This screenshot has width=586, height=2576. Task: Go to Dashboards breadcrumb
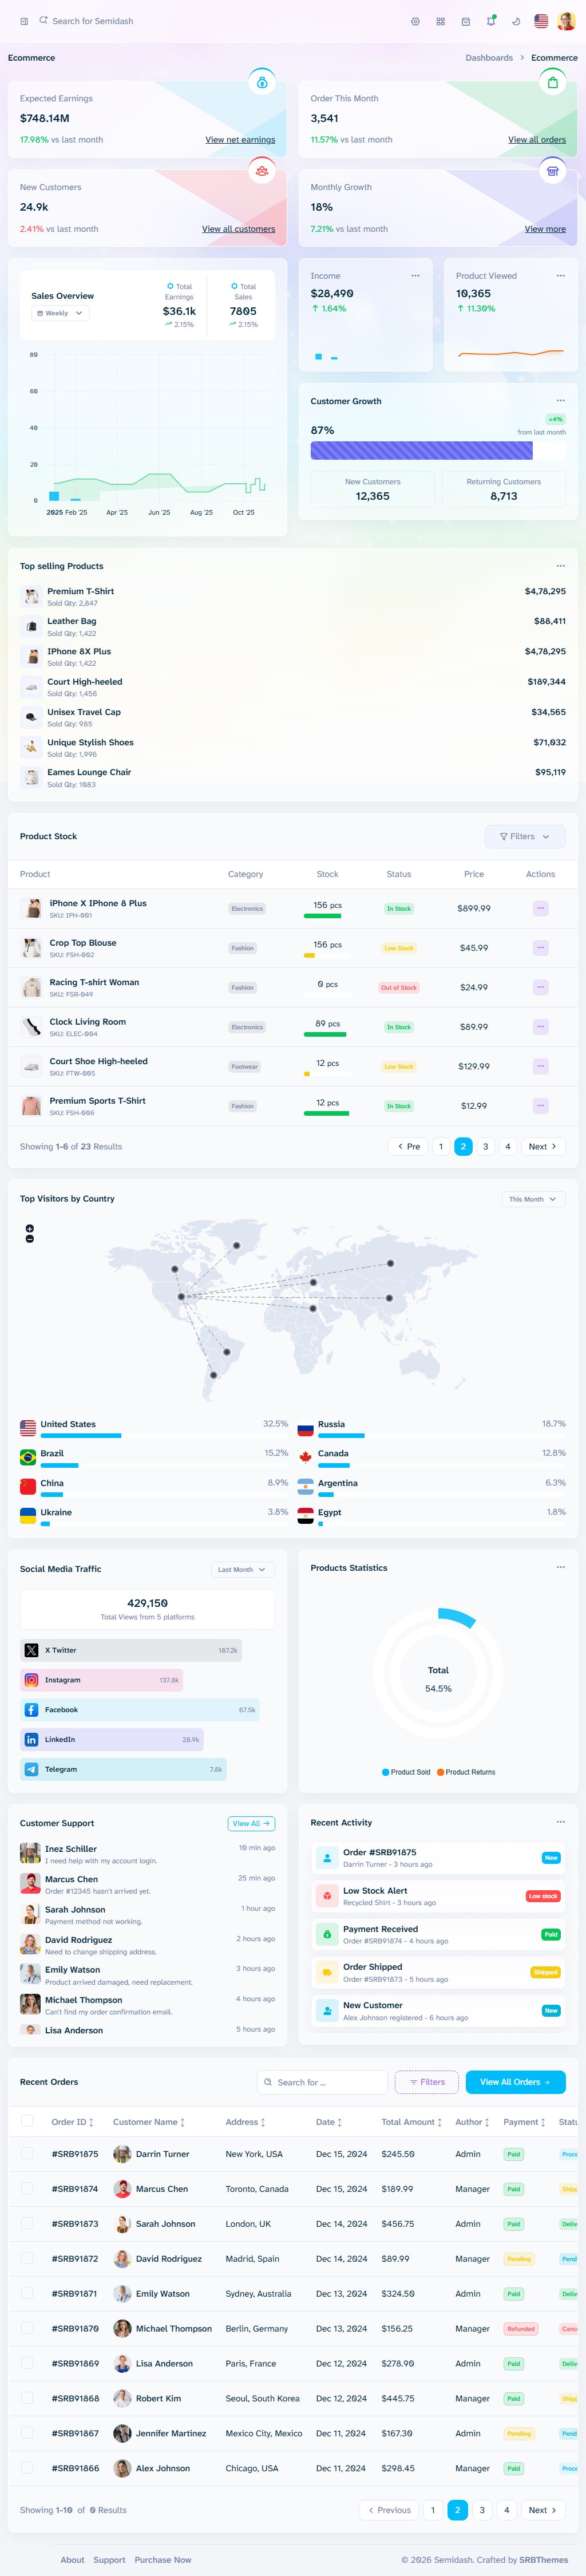click(489, 58)
